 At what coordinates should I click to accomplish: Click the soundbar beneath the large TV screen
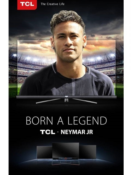click(66, 97)
